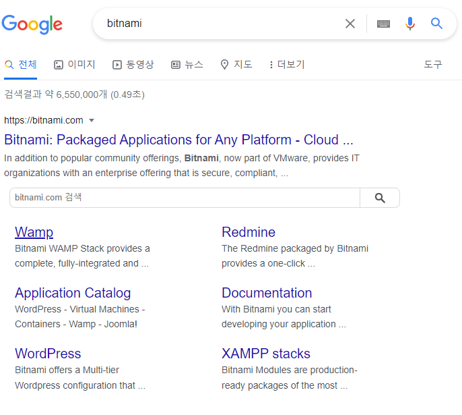This screenshot has height=415, width=462.
Task: Start voice search with microphone icon
Action: tap(410, 24)
